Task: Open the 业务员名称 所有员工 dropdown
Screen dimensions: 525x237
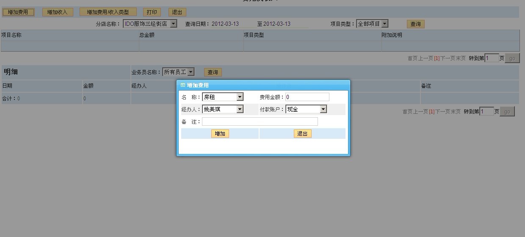Action: click(178, 72)
